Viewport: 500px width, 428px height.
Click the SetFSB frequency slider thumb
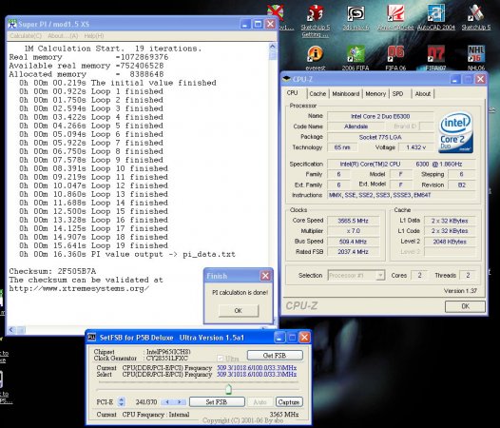tap(228, 389)
